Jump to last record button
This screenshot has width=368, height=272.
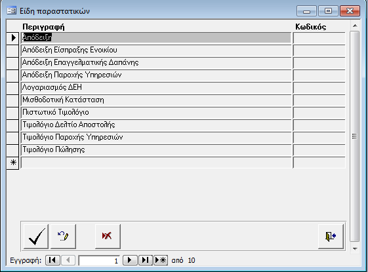click(x=146, y=260)
